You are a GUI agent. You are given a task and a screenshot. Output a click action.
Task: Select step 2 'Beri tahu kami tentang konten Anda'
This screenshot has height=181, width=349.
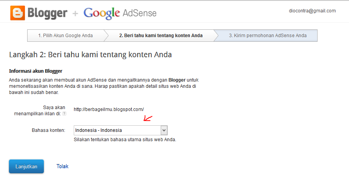[161, 36]
